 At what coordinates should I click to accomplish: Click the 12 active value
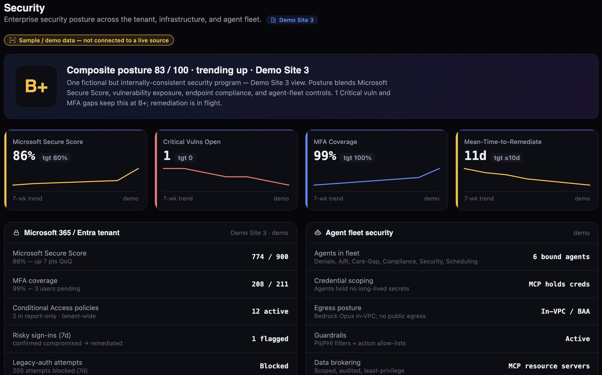click(270, 311)
